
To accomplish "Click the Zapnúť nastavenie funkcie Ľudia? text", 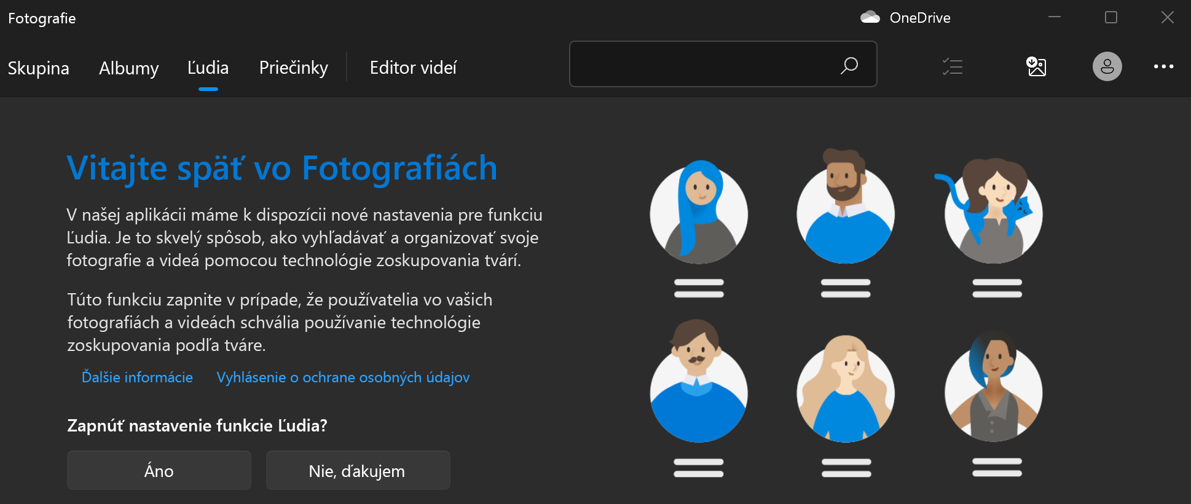I will (197, 425).
